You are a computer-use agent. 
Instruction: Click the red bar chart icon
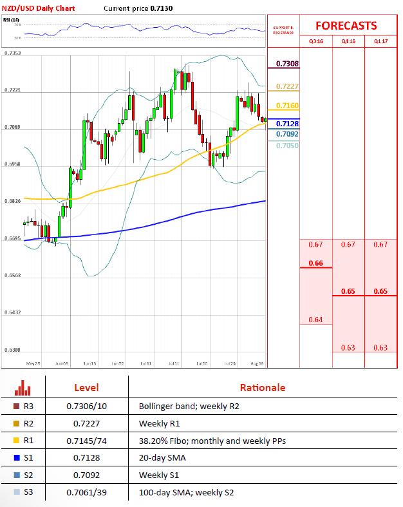[23, 388]
